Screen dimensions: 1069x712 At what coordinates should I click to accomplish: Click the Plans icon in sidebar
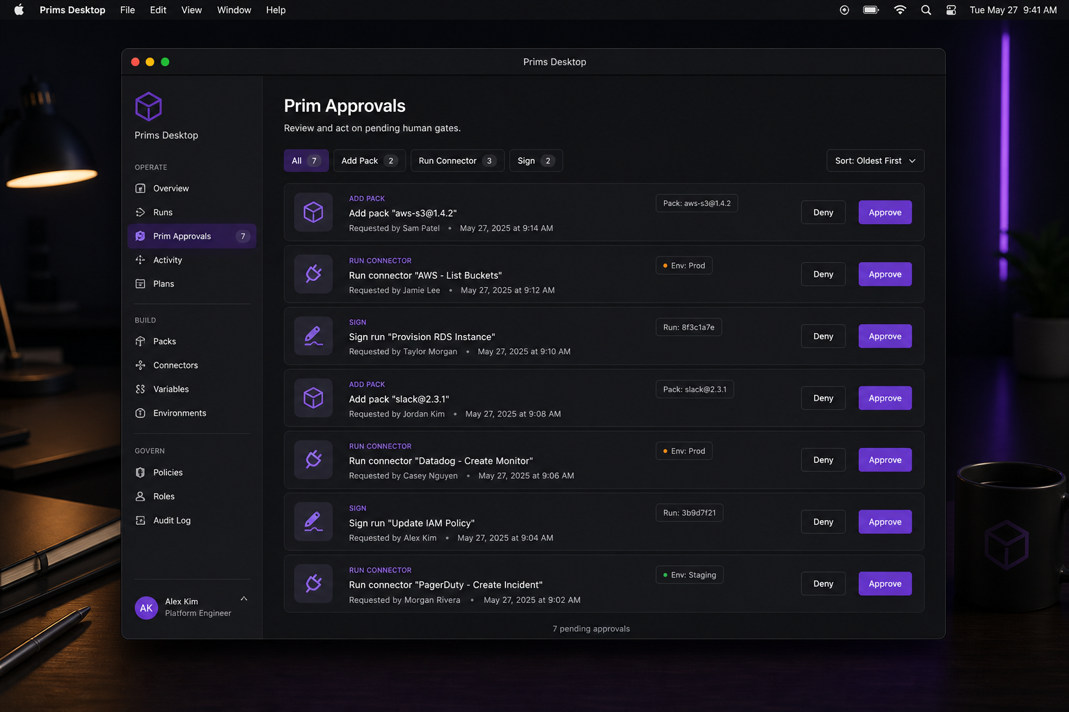(x=141, y=284)
